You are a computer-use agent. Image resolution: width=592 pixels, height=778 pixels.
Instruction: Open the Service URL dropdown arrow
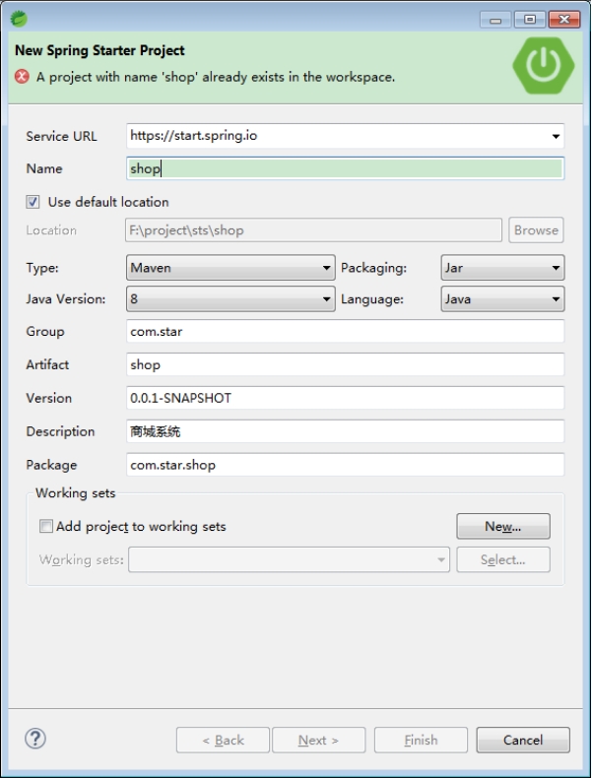pos(556,136)
